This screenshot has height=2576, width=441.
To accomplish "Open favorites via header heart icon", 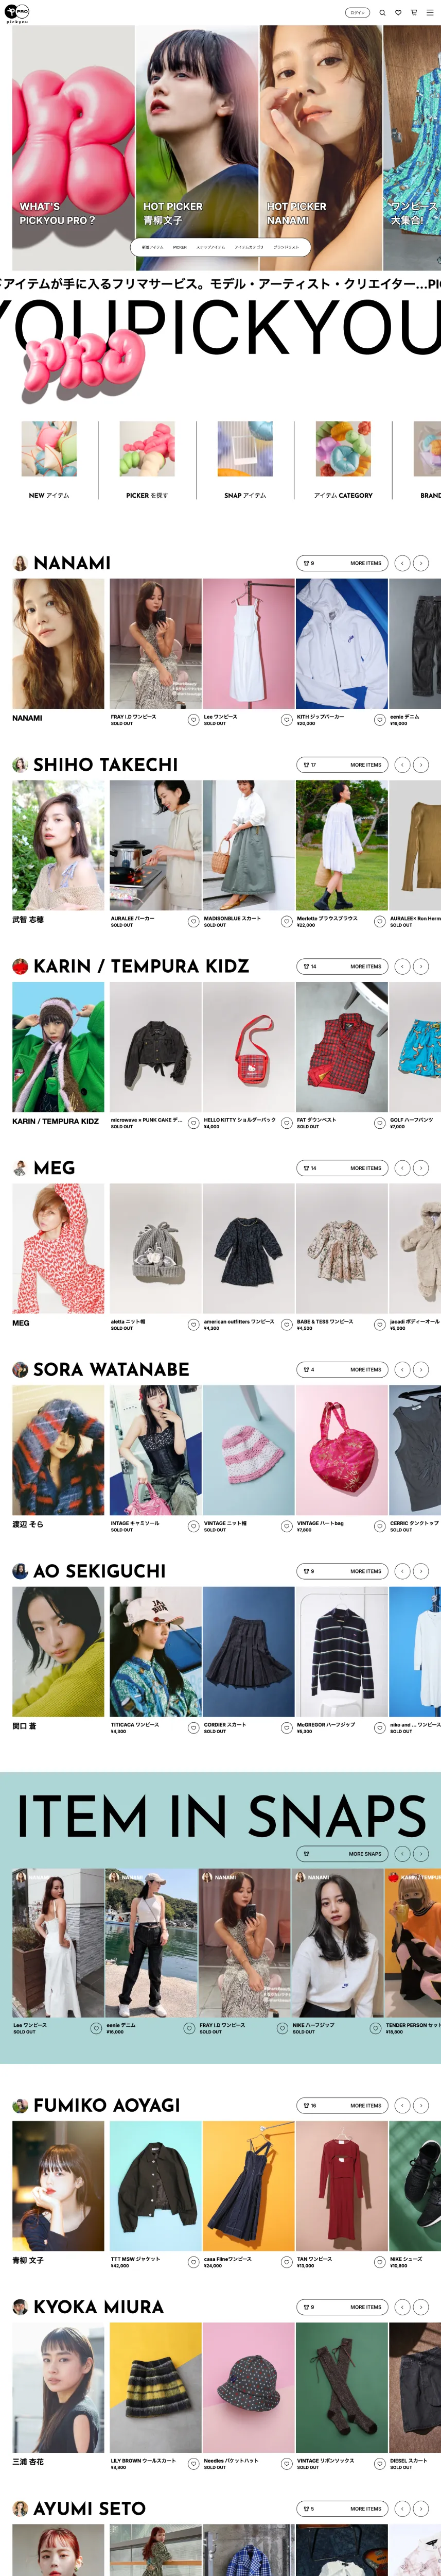I will [x=398, y=13].
